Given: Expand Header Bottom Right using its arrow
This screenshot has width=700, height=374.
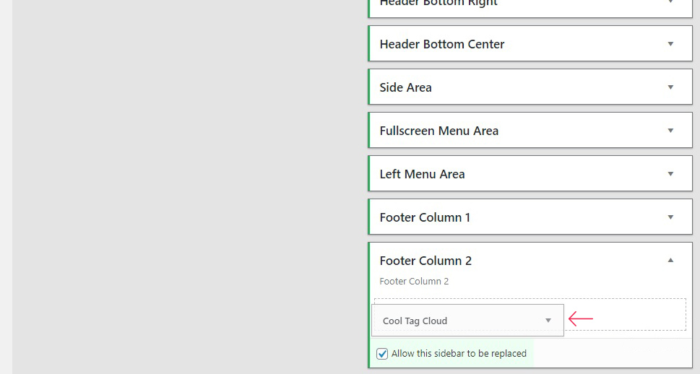Looking at the screenshot, I should tap(670, 2).
